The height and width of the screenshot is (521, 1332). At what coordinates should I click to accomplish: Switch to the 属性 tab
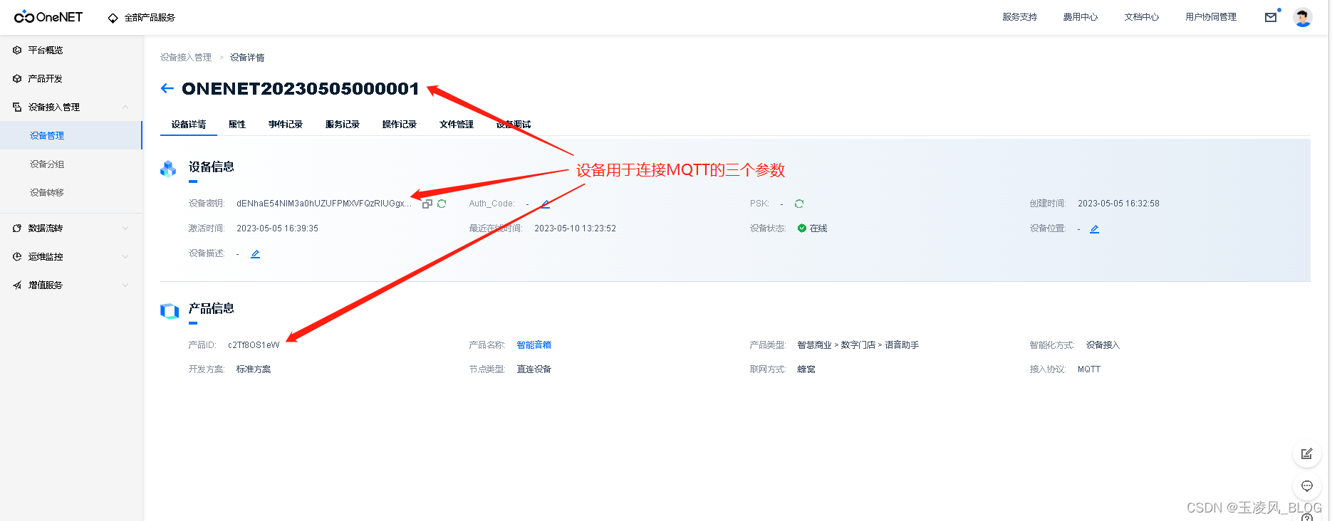coord(237,124)
